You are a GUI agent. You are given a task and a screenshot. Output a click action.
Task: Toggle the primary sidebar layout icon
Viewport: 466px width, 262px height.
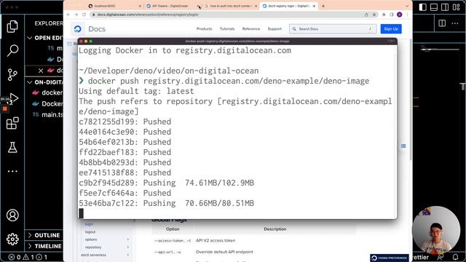click(x=422, y=7)
